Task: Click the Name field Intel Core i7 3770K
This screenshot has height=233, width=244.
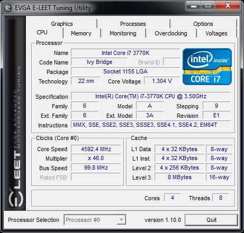Action: (x=125, y=53)
